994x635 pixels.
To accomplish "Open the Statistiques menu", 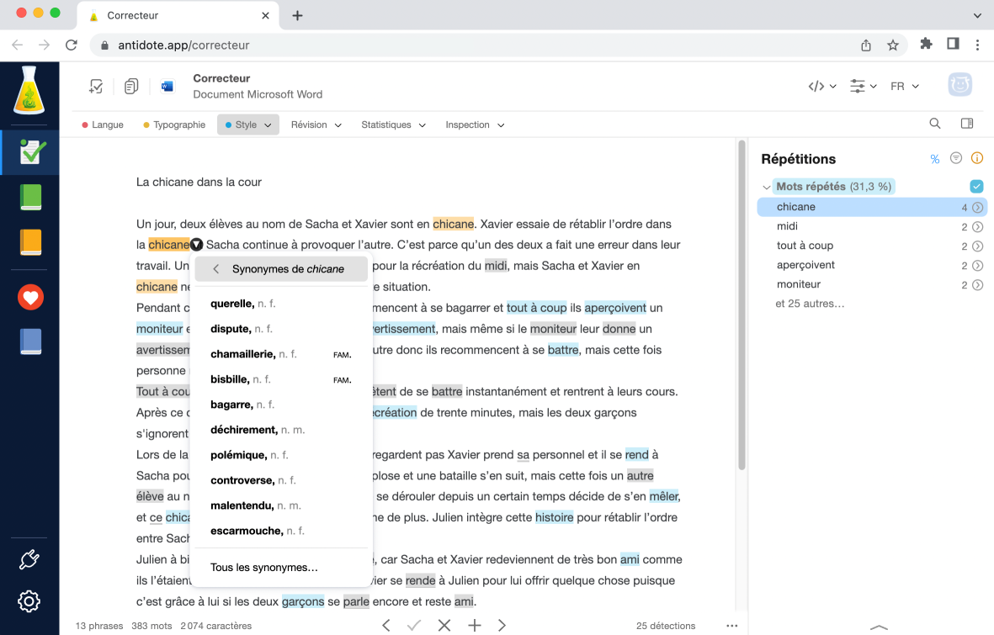I will point(392,124).
